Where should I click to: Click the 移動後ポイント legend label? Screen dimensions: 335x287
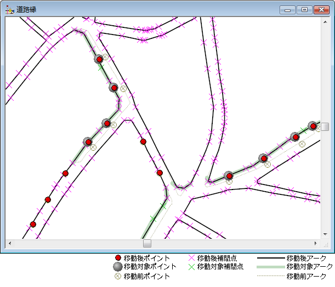click(x=147, y=258)
